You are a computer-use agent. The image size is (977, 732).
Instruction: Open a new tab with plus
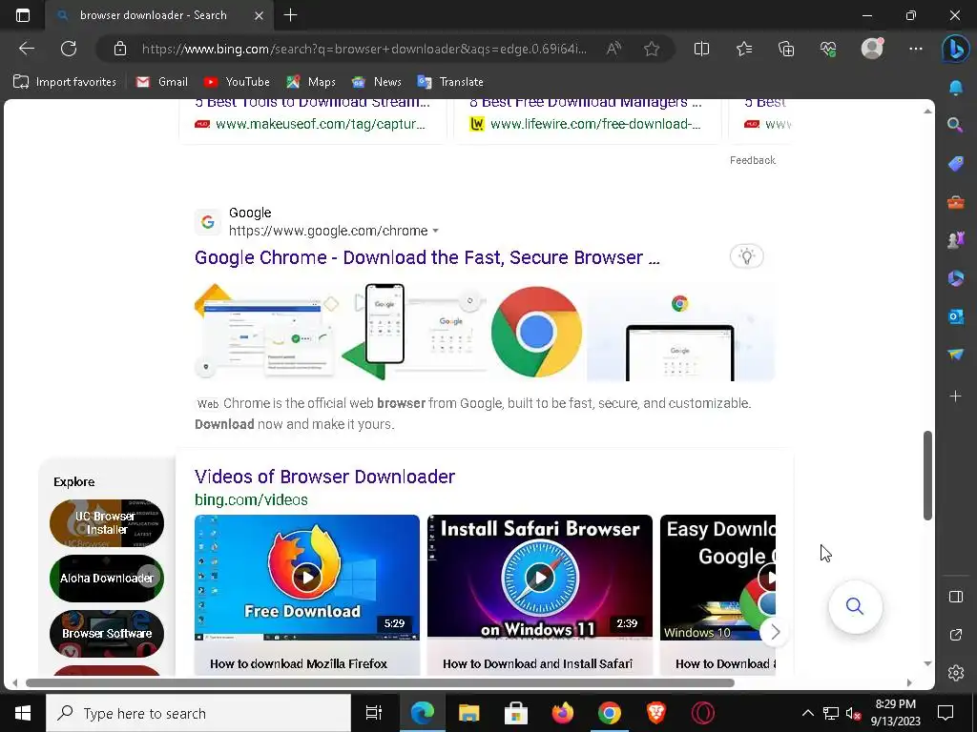[290, 15]
